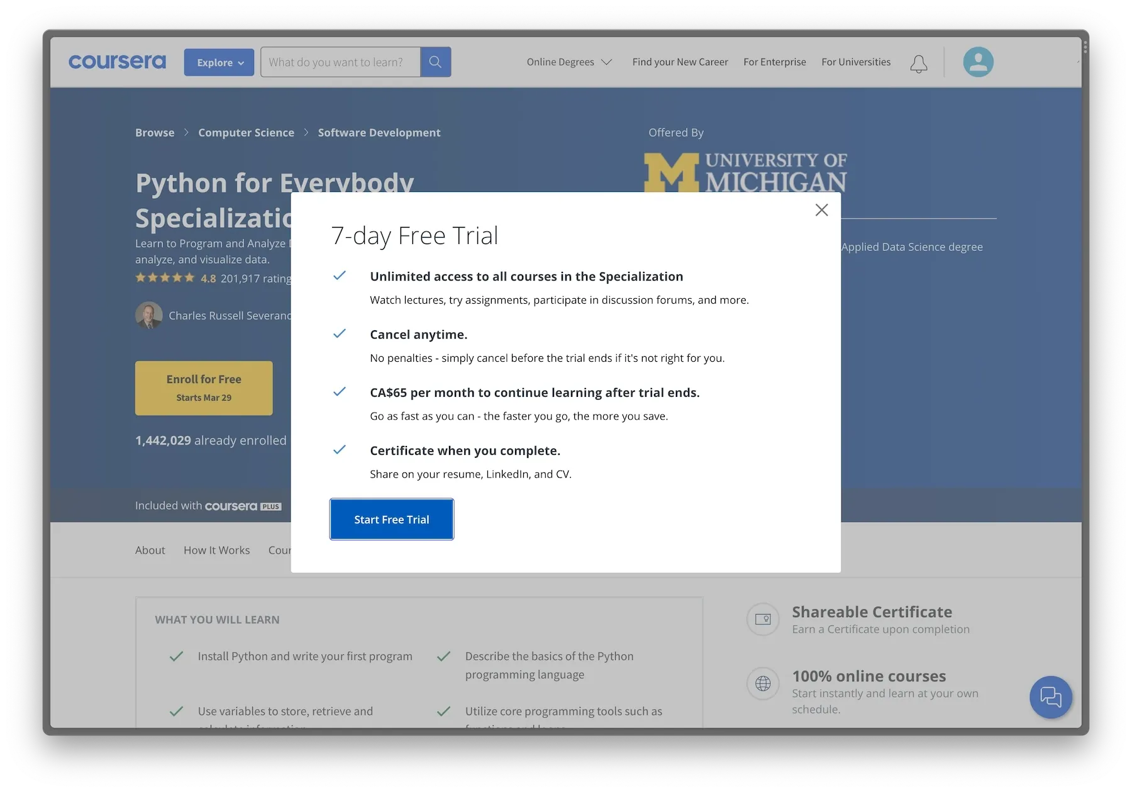Open the notifications bell
The width and height of the screenshot is (1132, 792).
click(x=919, y=64)
